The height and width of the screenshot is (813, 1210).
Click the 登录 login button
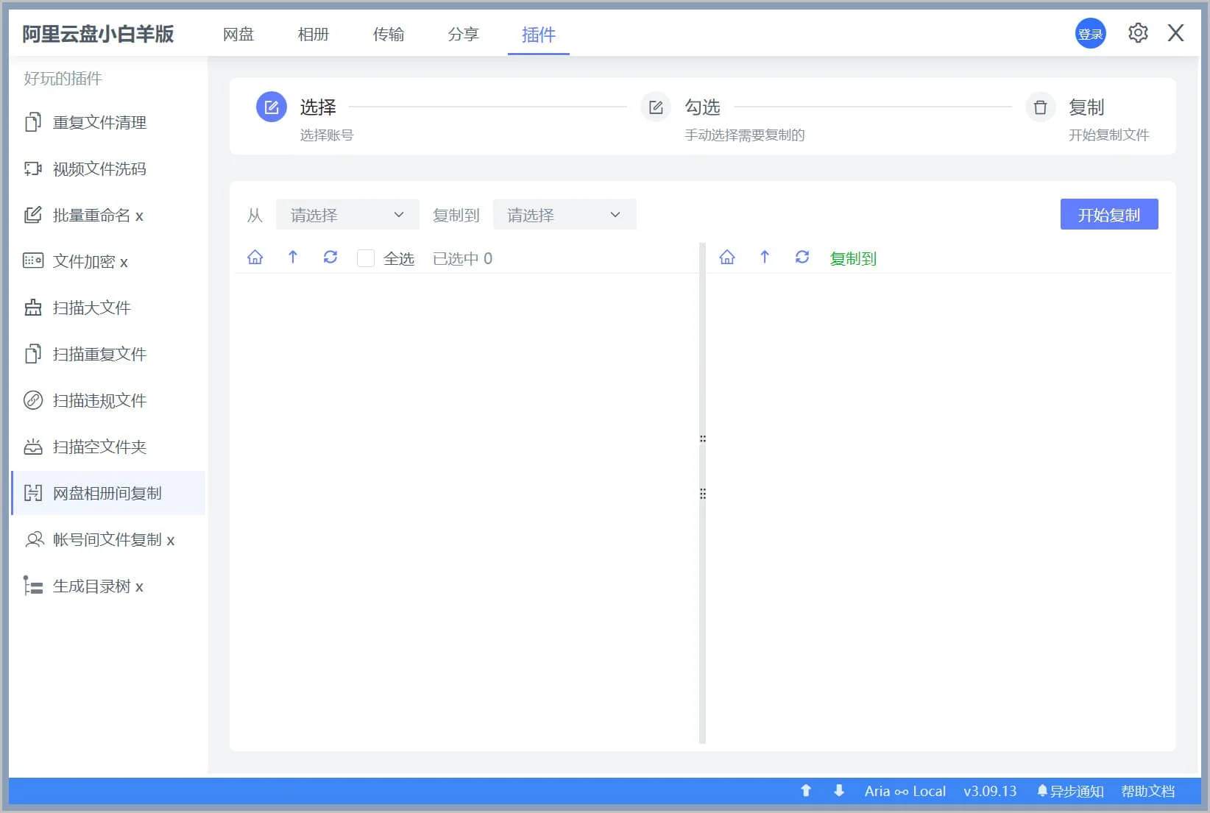point(1090,34)
